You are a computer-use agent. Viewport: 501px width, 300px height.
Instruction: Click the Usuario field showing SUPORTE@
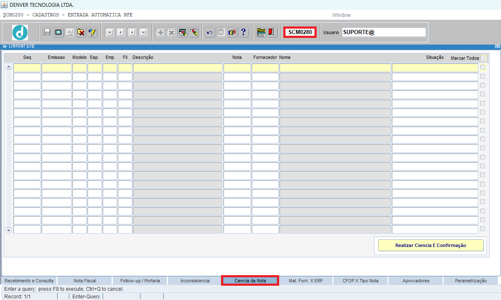click(x=384, y=32)
